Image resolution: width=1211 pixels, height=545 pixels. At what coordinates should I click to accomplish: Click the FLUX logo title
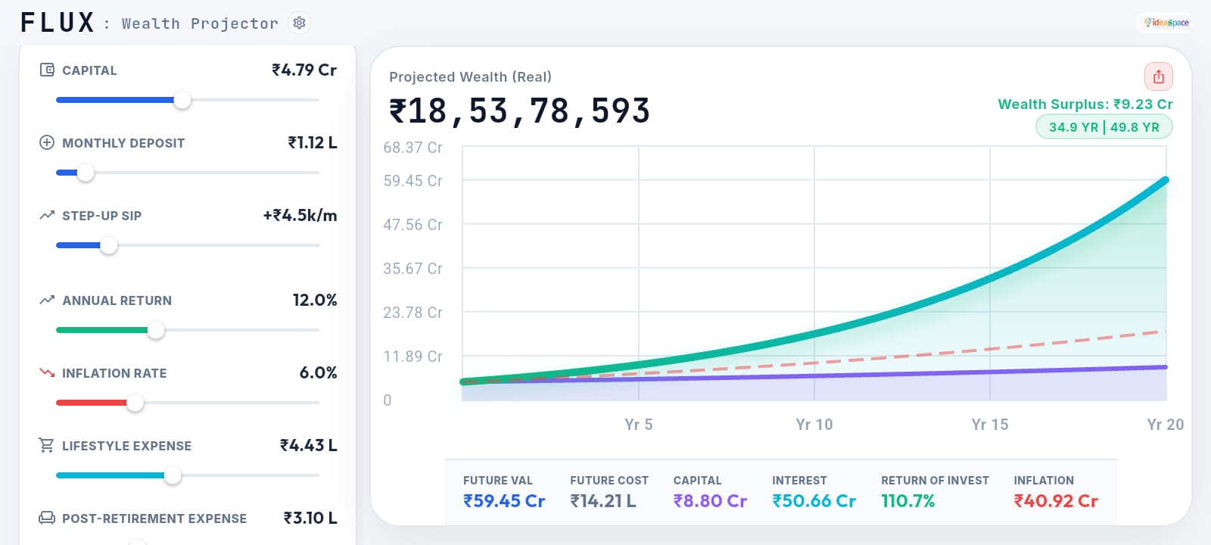(58, 23)
